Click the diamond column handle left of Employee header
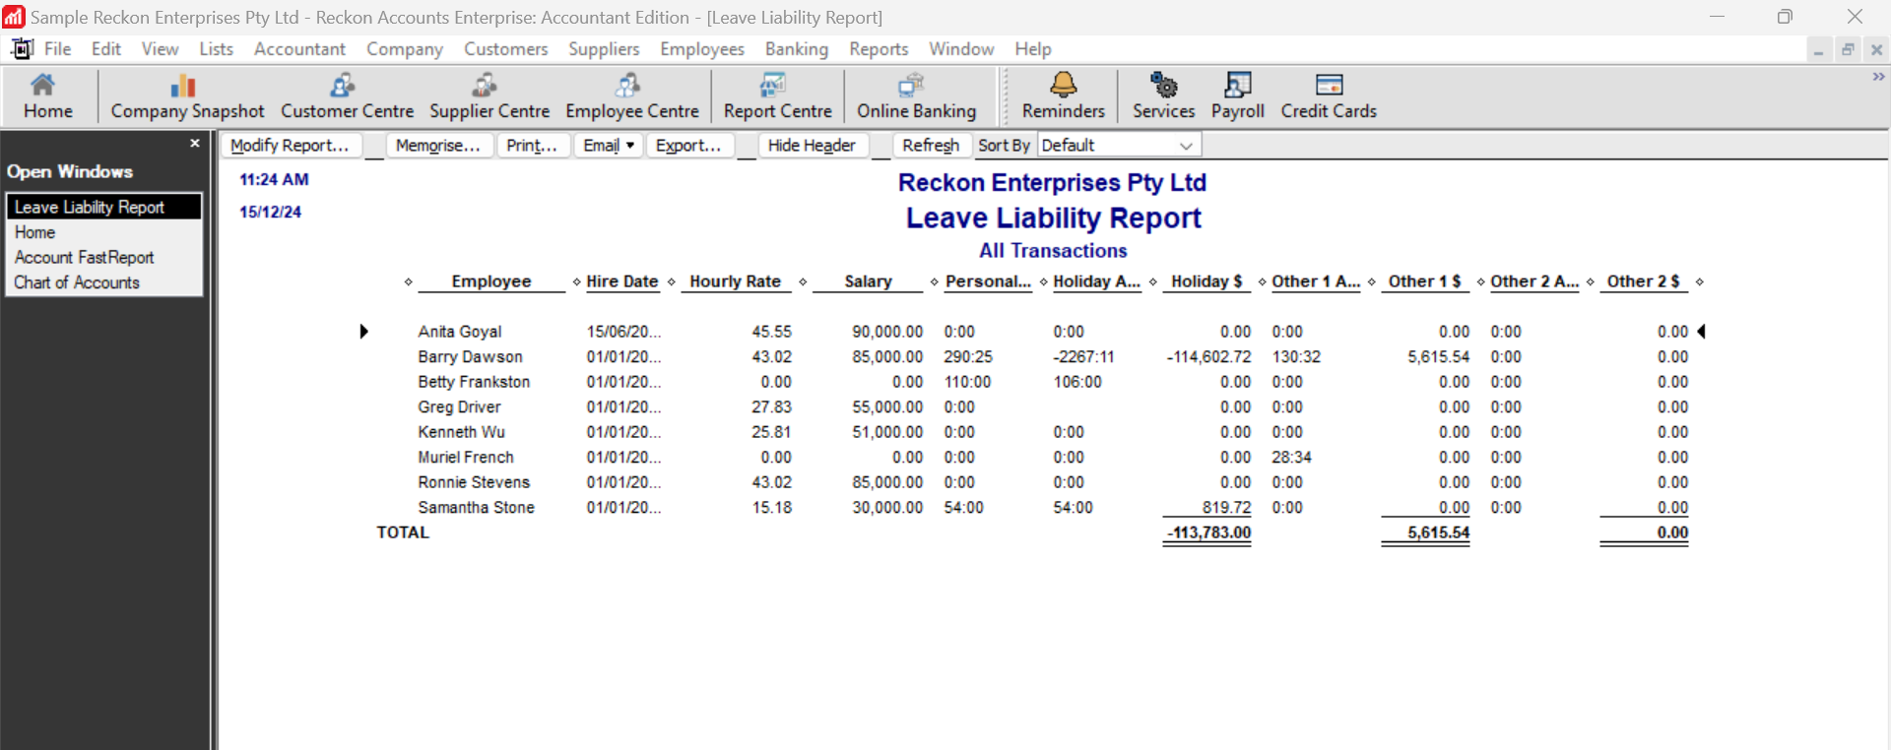The image size is (1891, 750). point(408,281)
